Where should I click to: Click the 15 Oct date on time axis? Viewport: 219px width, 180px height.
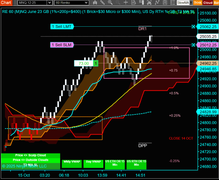24,175
